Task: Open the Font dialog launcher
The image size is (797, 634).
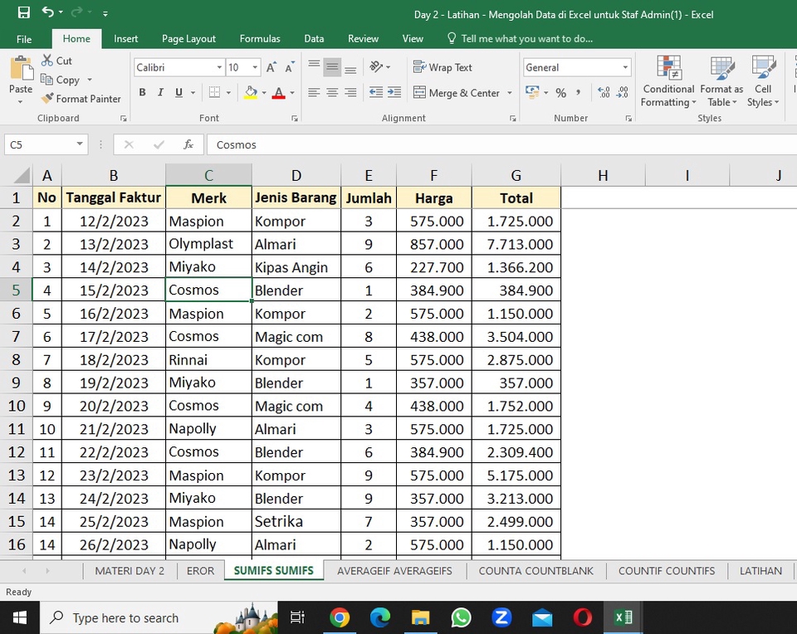Action: (294, 119)
